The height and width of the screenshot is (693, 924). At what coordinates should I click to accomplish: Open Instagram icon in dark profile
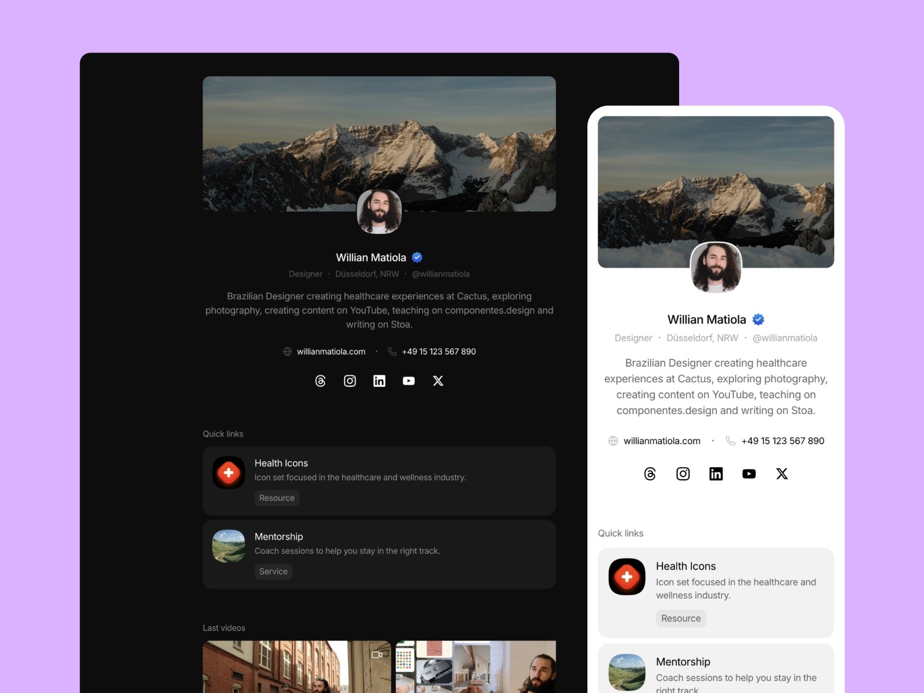(x=350, y=381)
